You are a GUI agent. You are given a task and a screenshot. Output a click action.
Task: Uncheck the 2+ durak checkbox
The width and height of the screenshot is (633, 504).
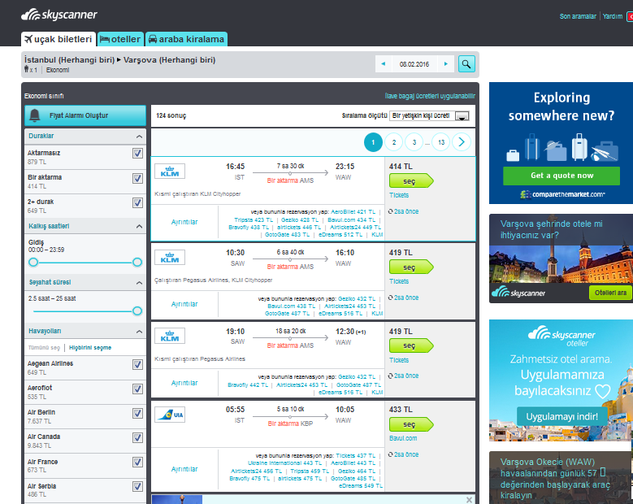pos(137,202)
